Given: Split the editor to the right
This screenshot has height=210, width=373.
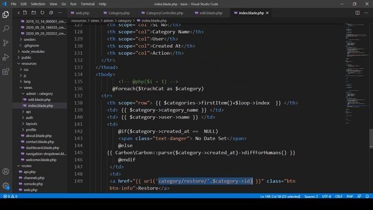Looking at the screenshot, I should coord(357,13).
